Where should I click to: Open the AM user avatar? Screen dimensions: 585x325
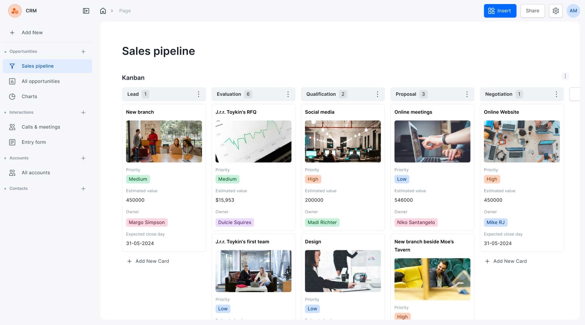point(573,11)
